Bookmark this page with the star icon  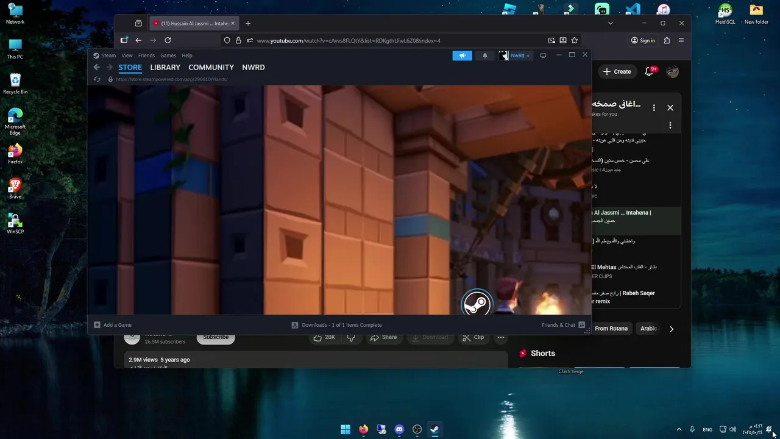pyautogui.click(x=574, y=40)
